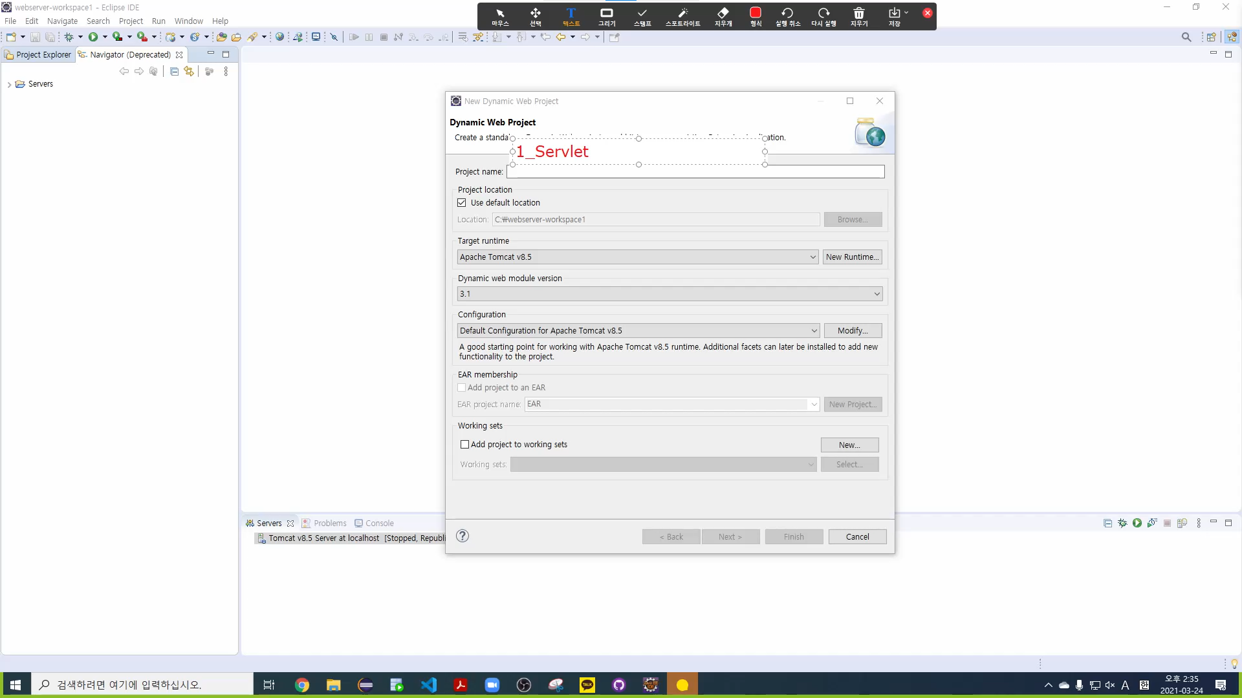Select the eraser tool in annotation toolbar
Image resolution: width=1242 pixels, height=698 pixels.
723,16
